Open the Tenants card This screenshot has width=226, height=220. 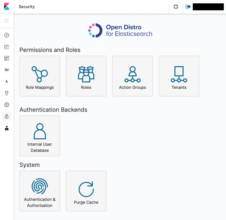click(x=179, y=76)
